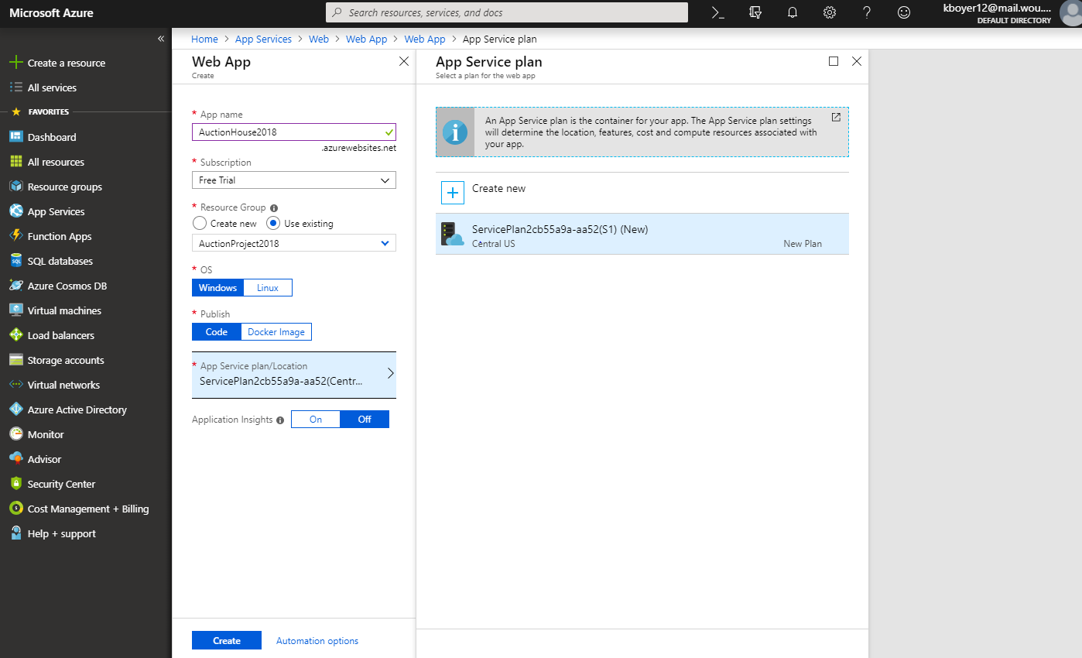Open portal settings gear icon
This screenshot has width=1082, height=658.
pos(830,12)
